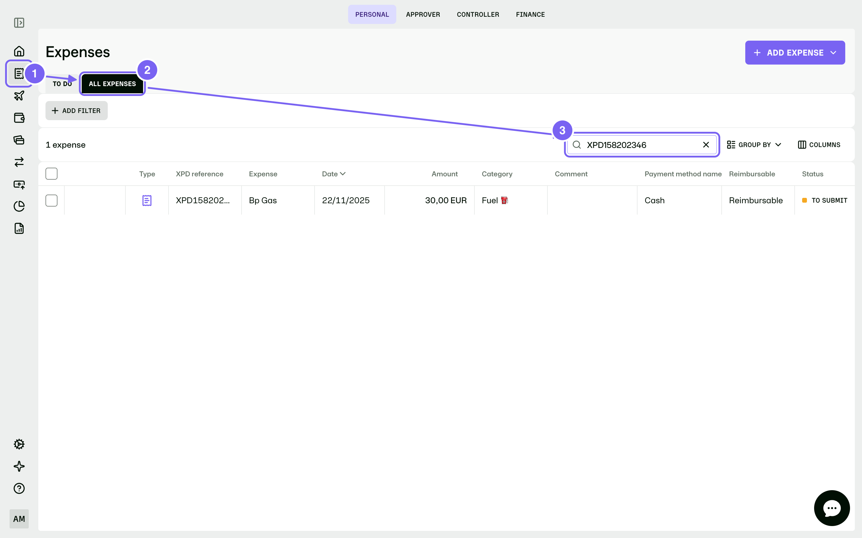Select the To Do tab
Screen dimensions: 862x538
click(62, 84)
